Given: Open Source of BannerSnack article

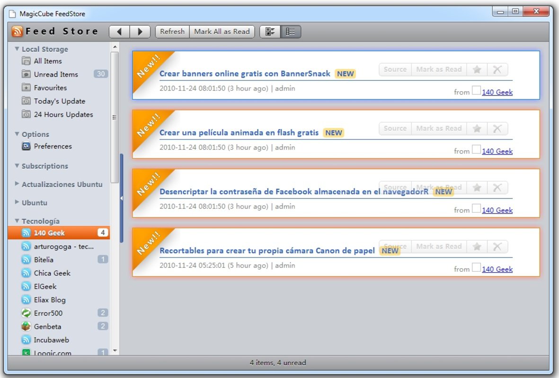Looking at the screenshot, I should (x=395, y=69).
